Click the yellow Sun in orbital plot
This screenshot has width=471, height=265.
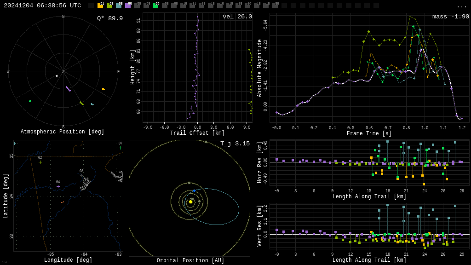190,202
